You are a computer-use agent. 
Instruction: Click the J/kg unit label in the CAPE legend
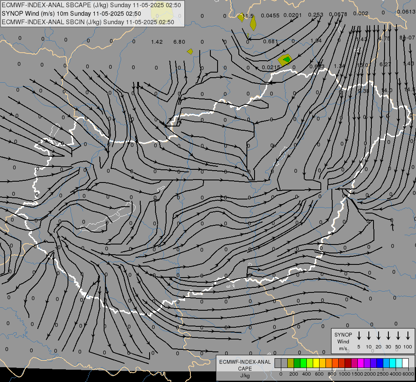point(245,376)
